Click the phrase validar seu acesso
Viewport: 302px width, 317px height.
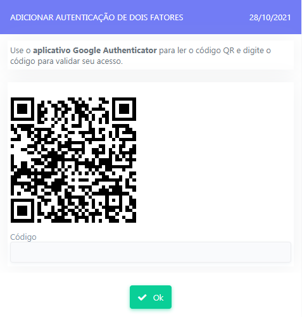click(89, 61)
